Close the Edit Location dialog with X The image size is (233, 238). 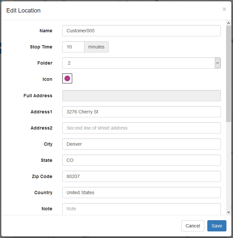(224, 9)
